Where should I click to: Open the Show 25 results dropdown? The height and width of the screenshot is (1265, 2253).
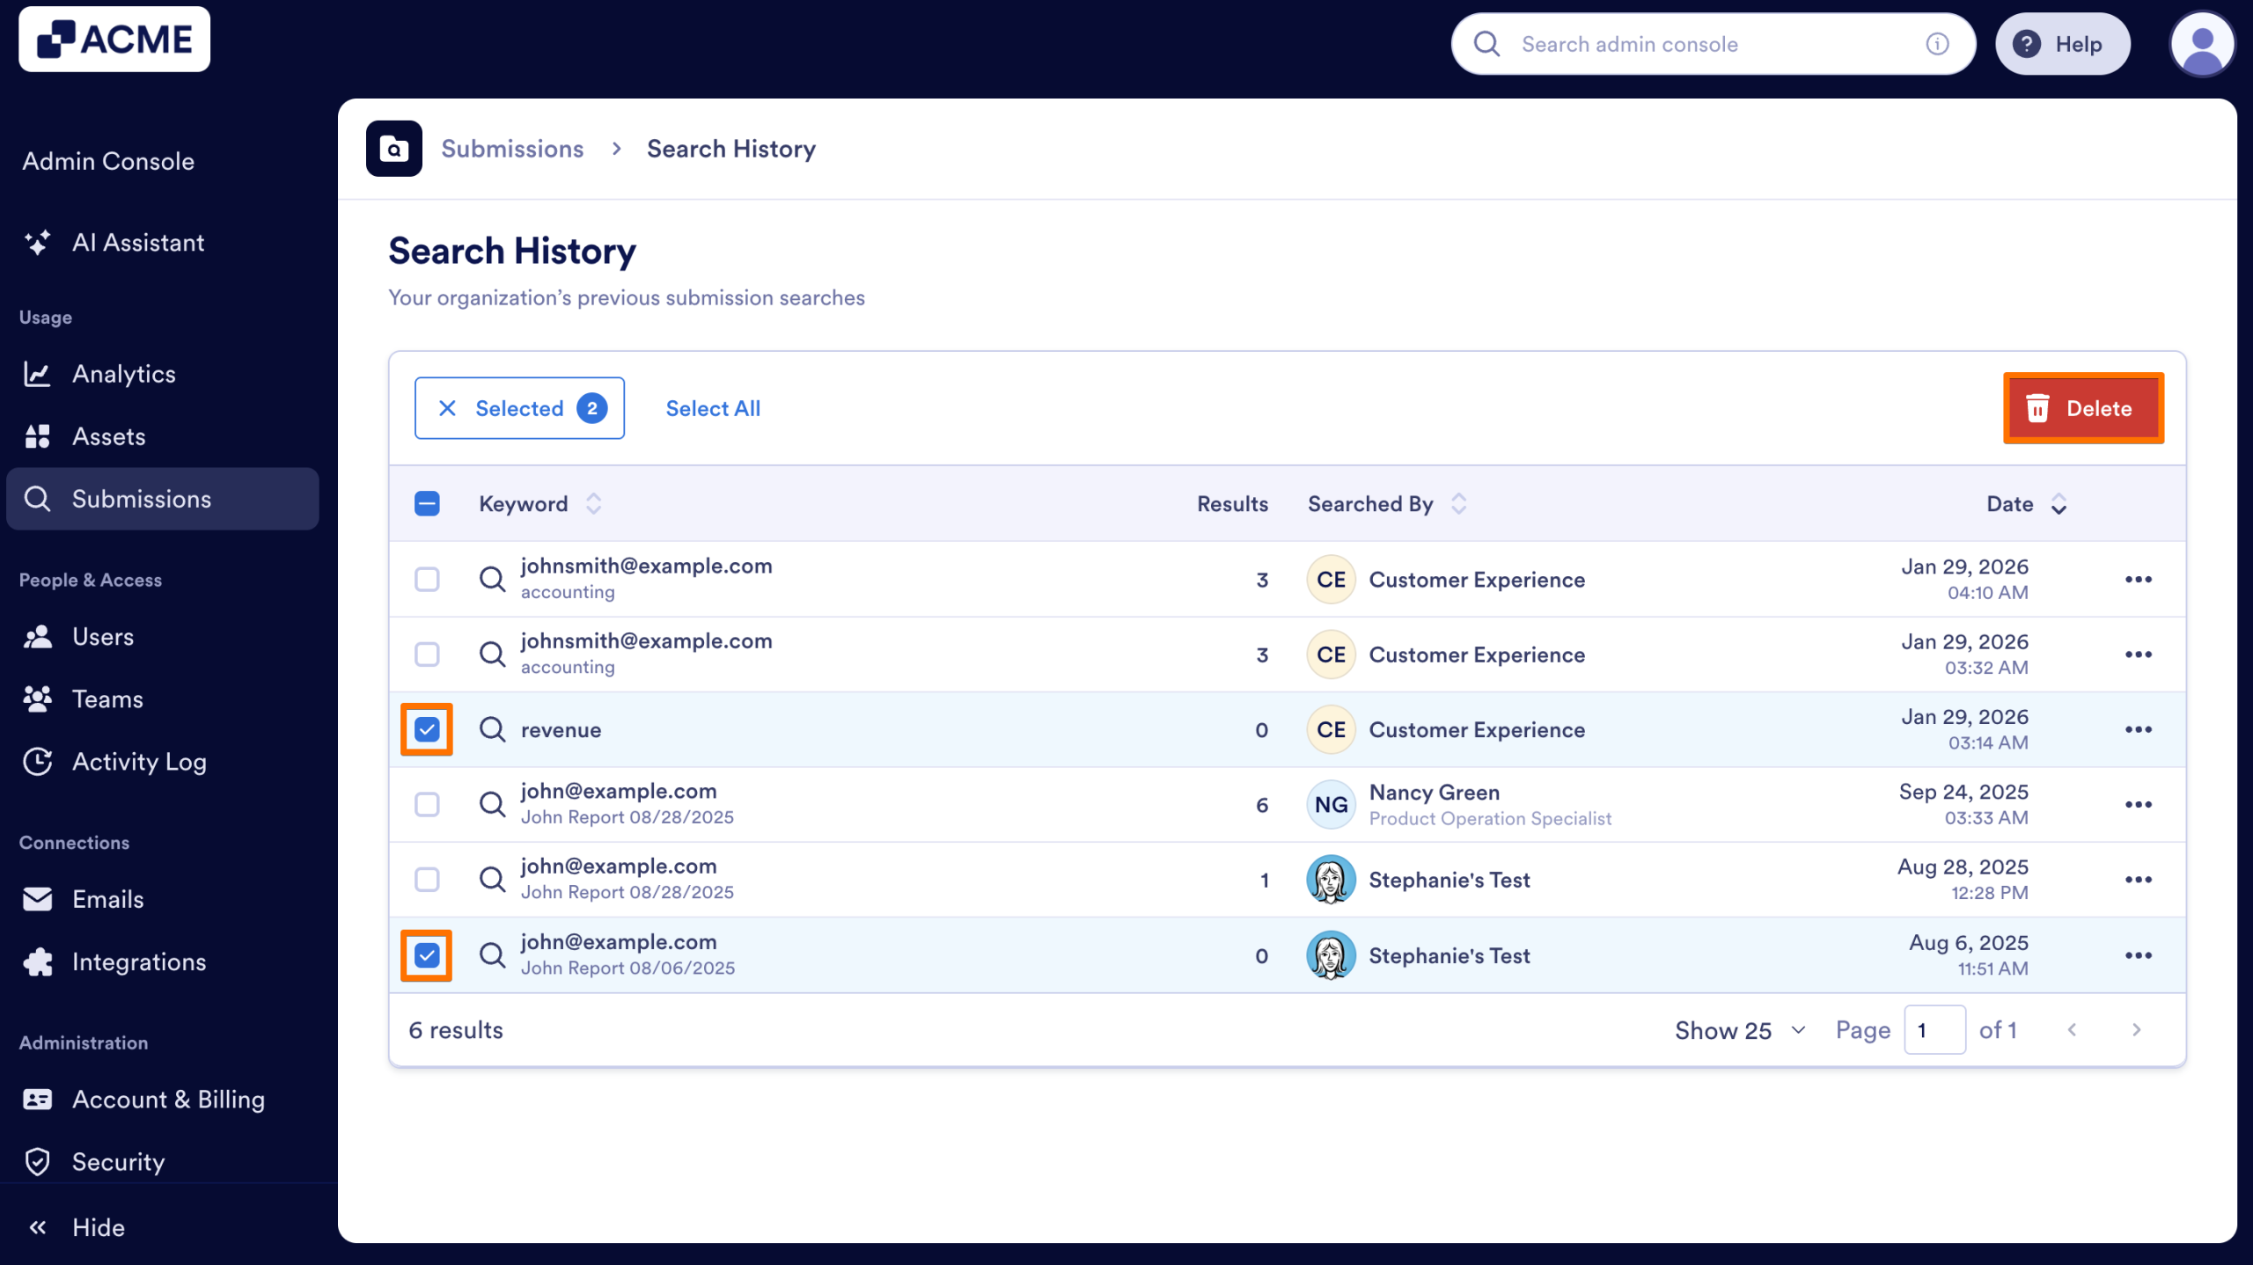pos(1737,1029)
